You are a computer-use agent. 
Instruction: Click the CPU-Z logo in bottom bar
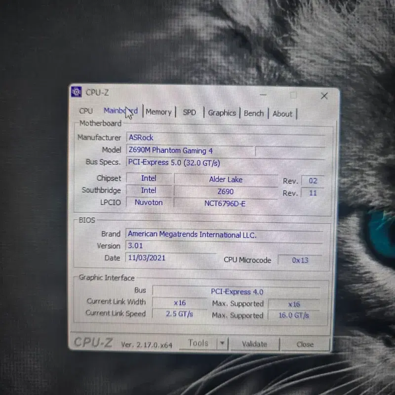[x=93, y=342]
